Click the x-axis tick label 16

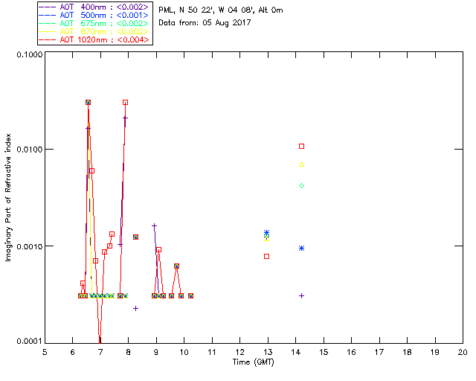351,352
